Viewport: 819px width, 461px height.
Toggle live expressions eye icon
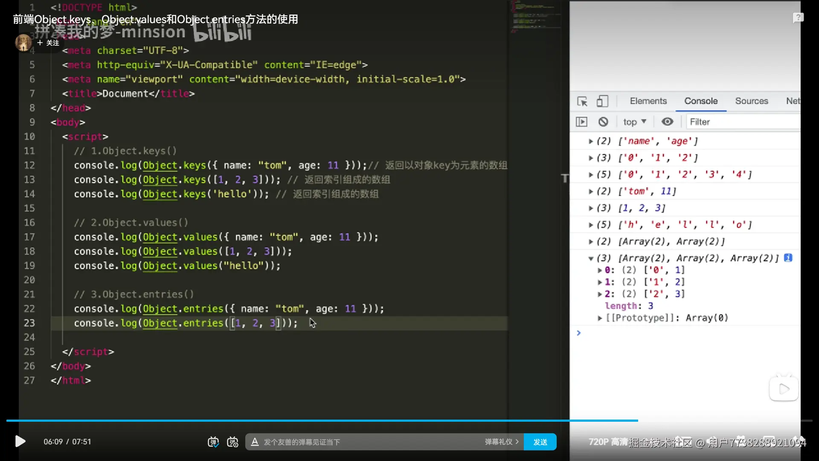pos(667,122)
